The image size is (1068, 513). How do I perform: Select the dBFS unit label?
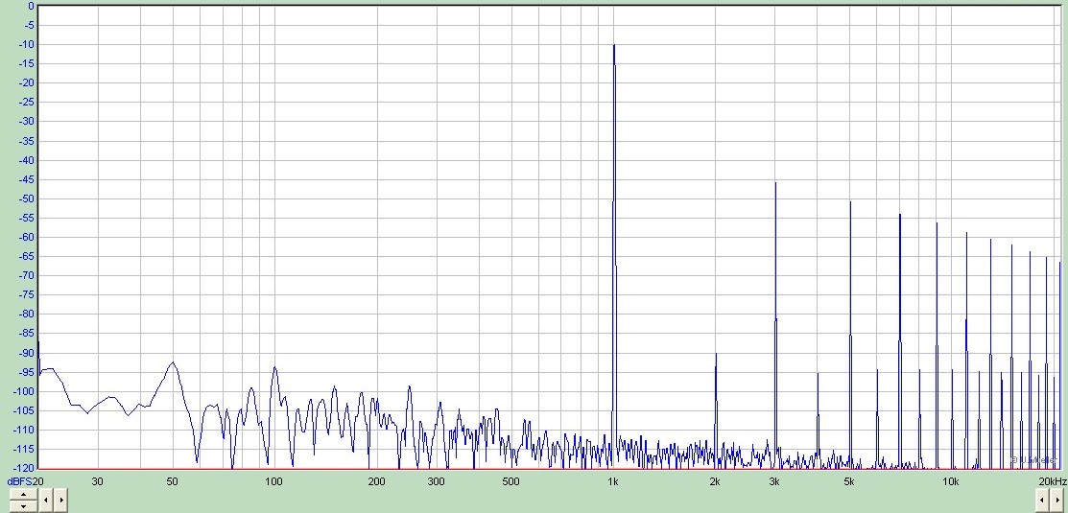pos(19,481)
